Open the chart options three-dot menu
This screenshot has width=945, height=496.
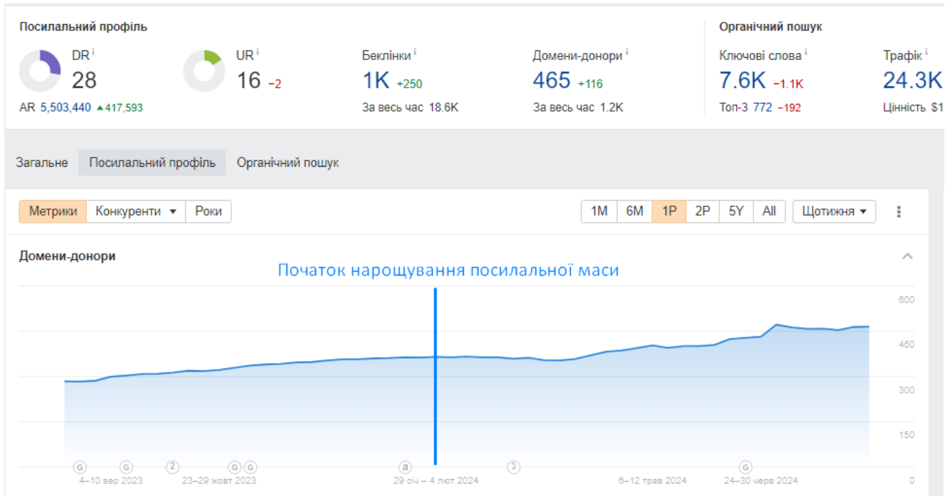click(x=898, y=211)
